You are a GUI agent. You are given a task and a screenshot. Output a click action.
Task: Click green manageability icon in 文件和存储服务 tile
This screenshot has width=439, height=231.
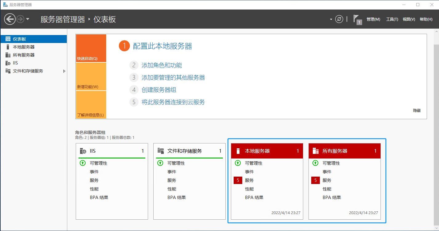point(160,163)
